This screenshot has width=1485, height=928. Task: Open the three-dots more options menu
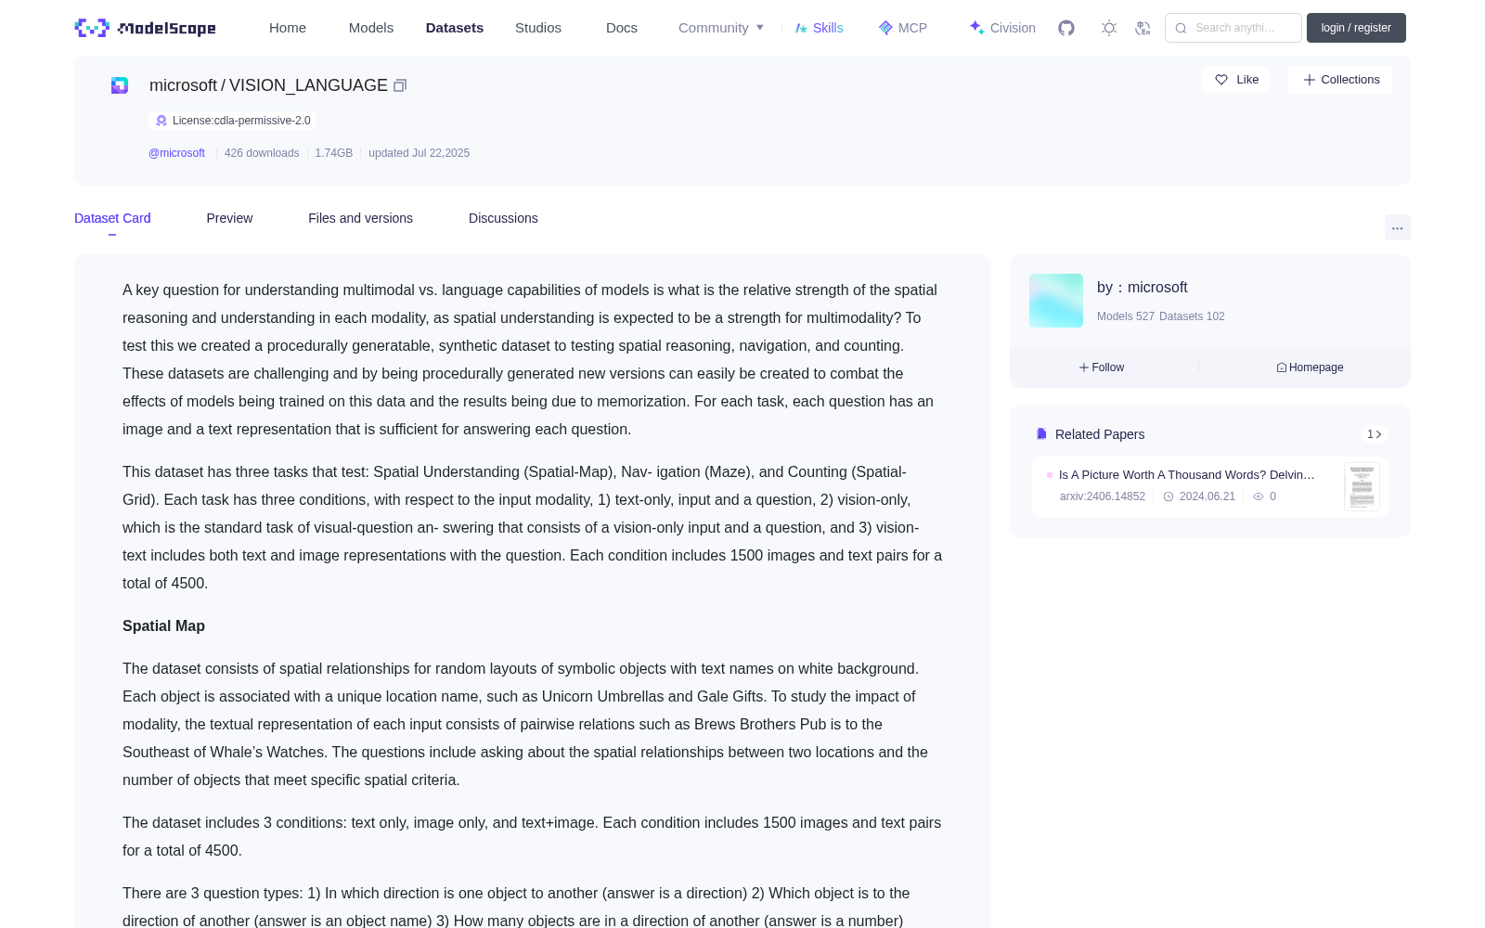click(x=1397, y=228)
